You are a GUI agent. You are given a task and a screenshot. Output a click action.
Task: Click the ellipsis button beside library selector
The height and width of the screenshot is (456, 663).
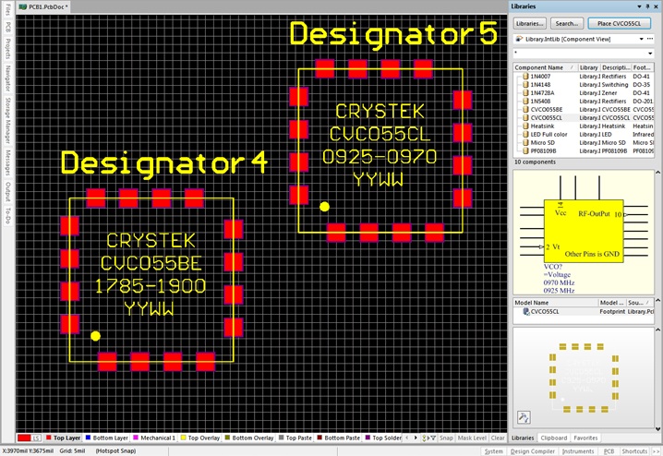(650, 39)
